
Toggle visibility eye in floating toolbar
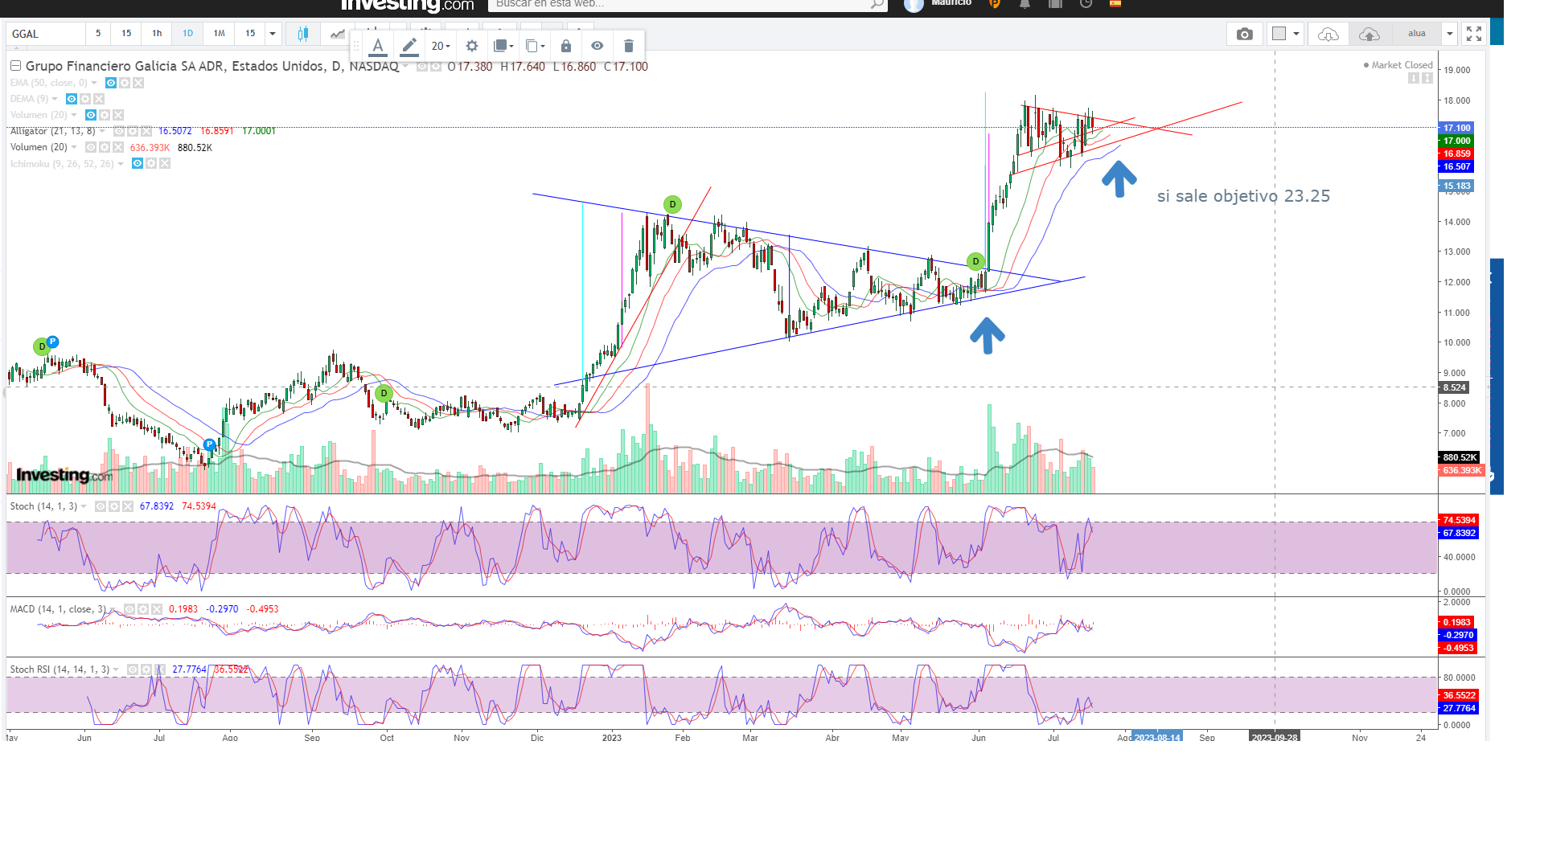tap(597, 46)
